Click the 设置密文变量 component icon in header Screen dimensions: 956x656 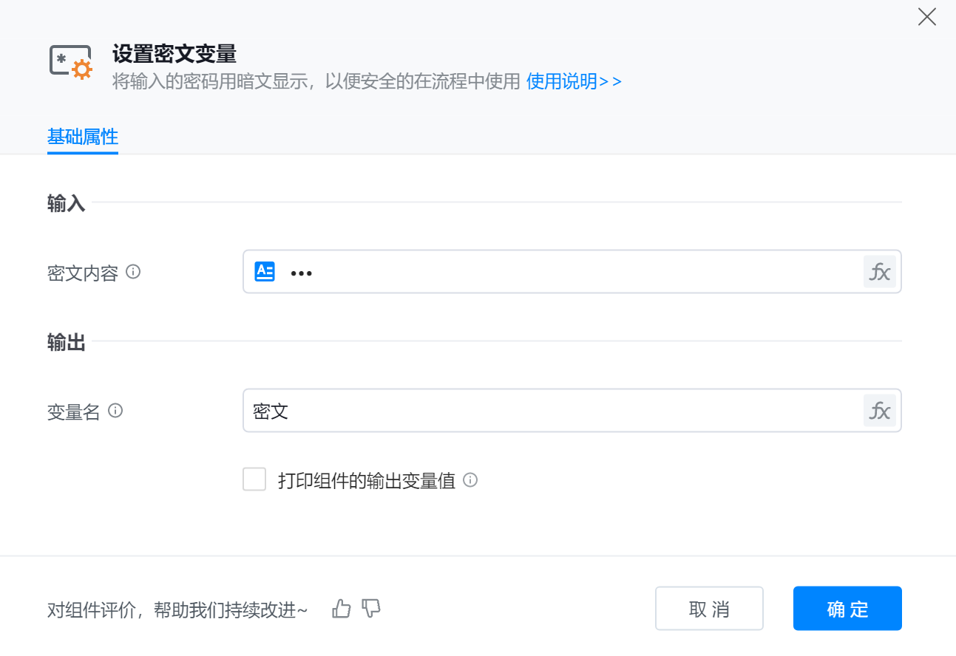[x=71, y=62]
